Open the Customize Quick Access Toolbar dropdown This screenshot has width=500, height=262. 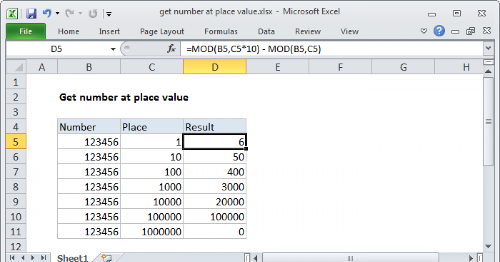[x=109, y=13]
